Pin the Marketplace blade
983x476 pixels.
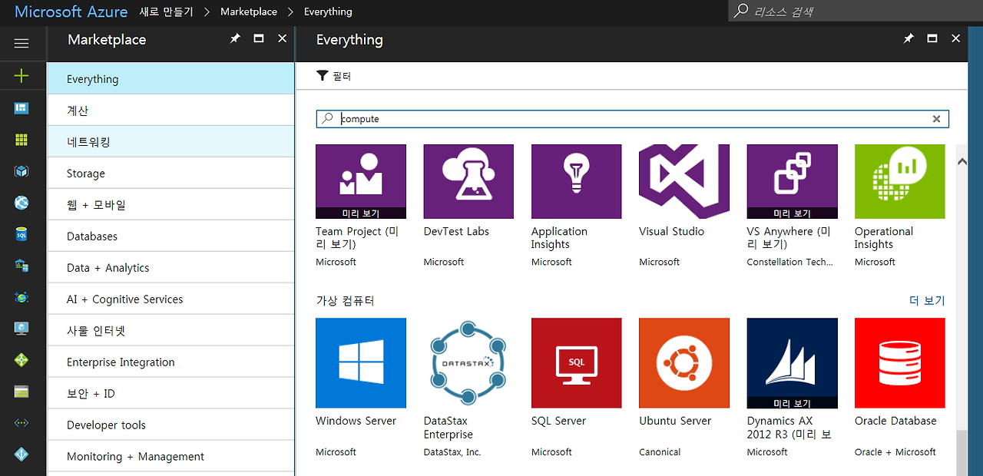(235, 38)
